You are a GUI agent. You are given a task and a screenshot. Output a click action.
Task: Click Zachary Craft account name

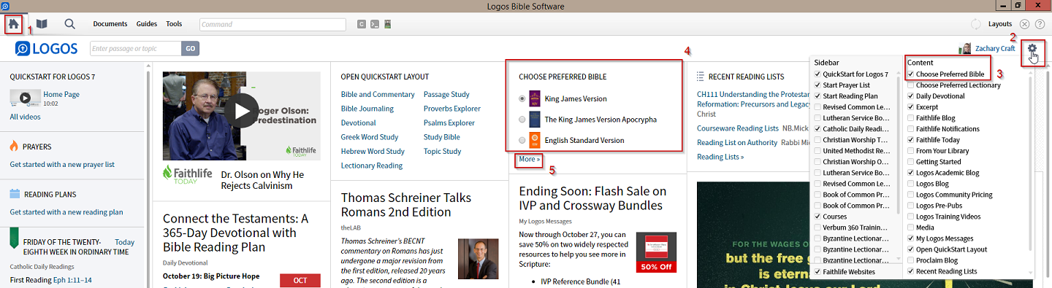coord(996,49)
